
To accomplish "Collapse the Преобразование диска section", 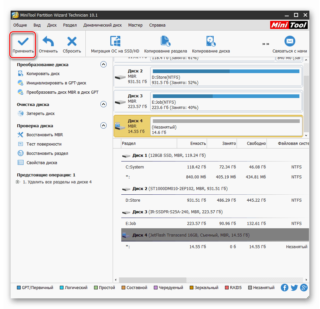I will point(103,64).
